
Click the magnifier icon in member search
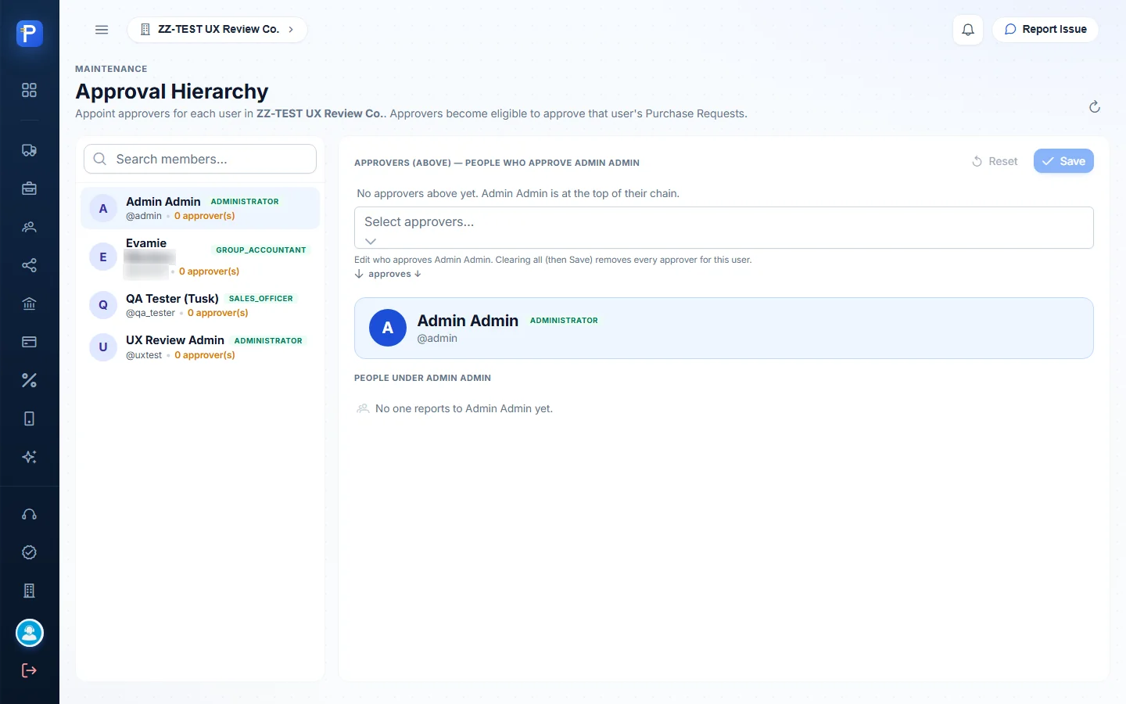pos(100,159)
